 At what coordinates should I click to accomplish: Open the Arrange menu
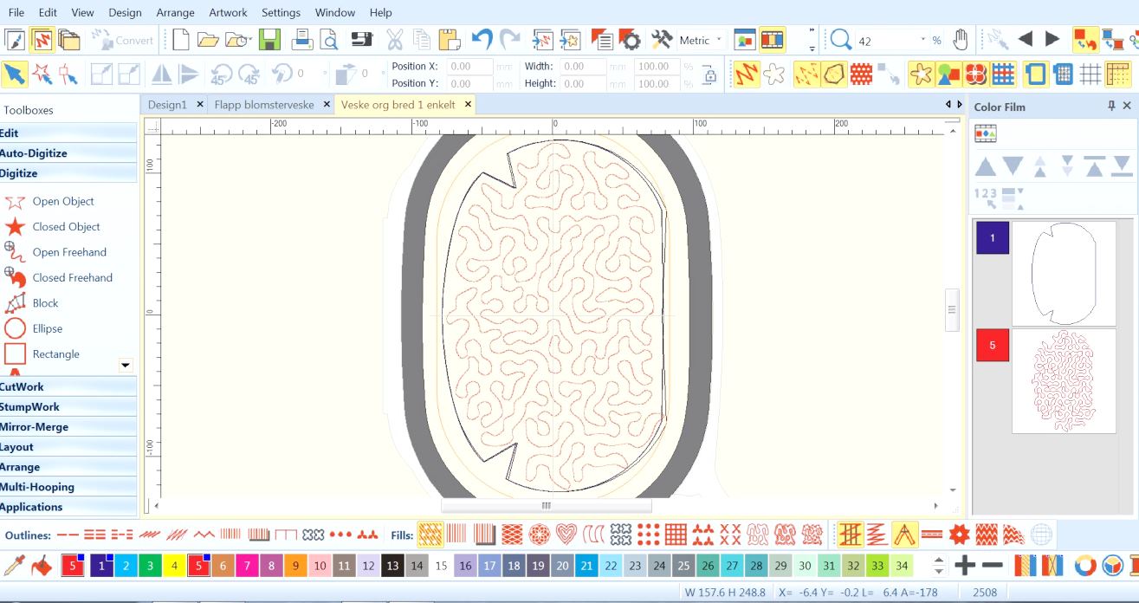[x=175, y=12]
